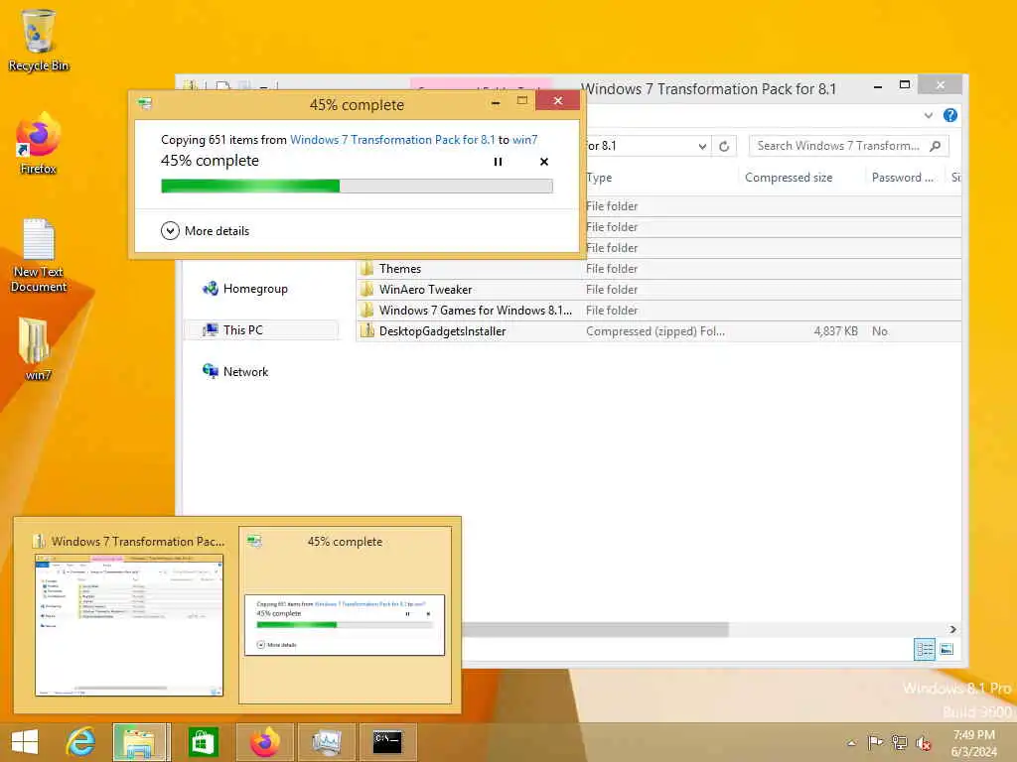
Task: Select DesktopGadgetsInstaller zipped file
Action: click(x=658, y=331)
